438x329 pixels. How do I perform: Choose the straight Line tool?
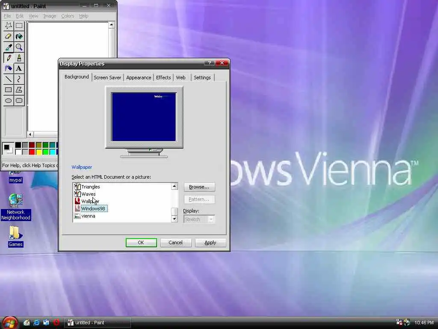coord(9,79)
